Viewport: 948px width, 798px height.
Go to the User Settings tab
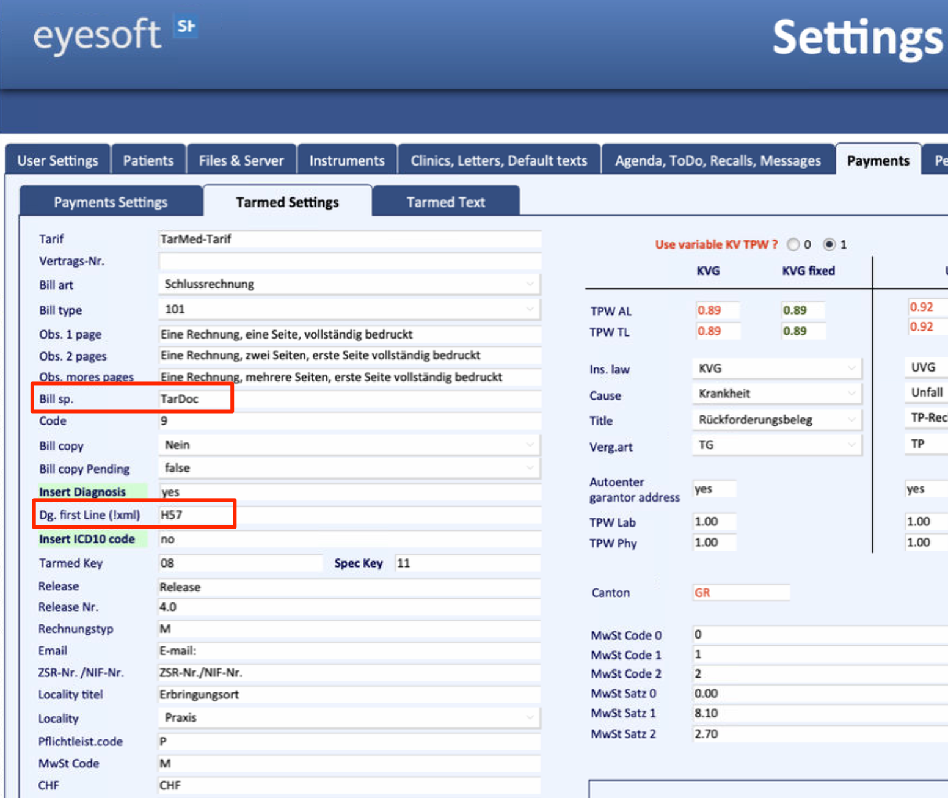tap(57, 161)
